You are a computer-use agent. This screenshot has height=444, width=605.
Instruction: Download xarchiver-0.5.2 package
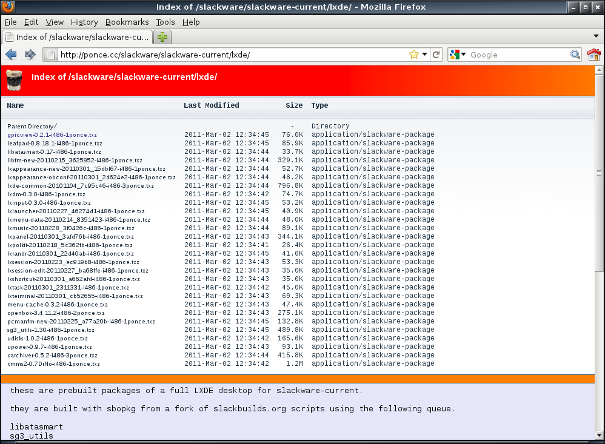(53, 356)
